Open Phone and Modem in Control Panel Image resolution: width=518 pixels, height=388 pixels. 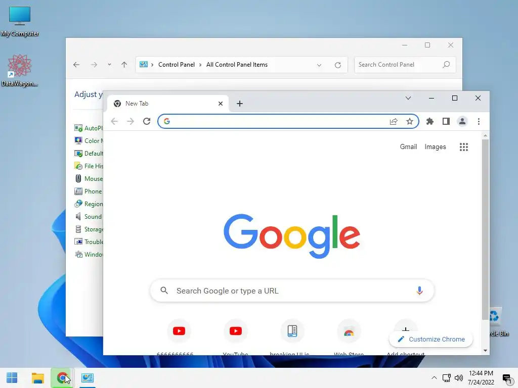(89, 191)
